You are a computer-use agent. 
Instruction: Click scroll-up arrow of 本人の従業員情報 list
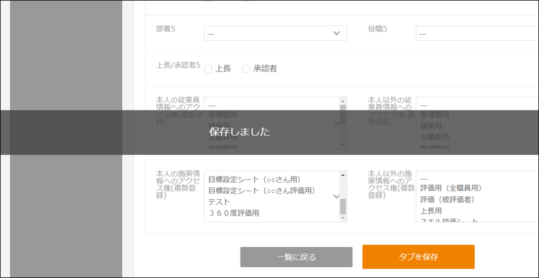pyautogui.click(x=343, y=101)
